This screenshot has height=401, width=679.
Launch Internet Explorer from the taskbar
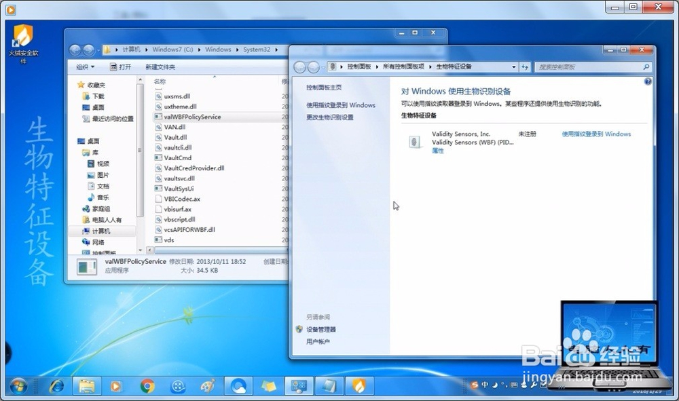pyautogui.click(x=56, y=385)
